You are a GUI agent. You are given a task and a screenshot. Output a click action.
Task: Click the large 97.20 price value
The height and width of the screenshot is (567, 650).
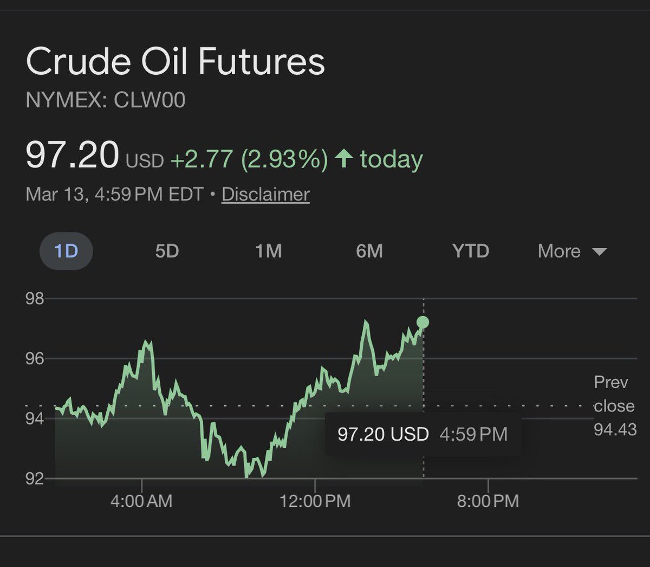[x=72, y=156]
